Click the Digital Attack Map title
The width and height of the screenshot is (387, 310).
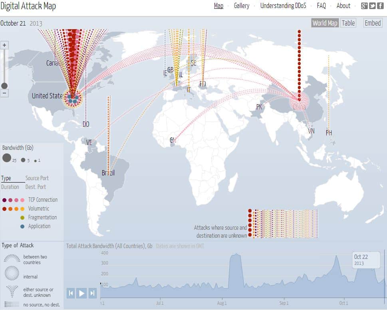(x=28, y=6)
